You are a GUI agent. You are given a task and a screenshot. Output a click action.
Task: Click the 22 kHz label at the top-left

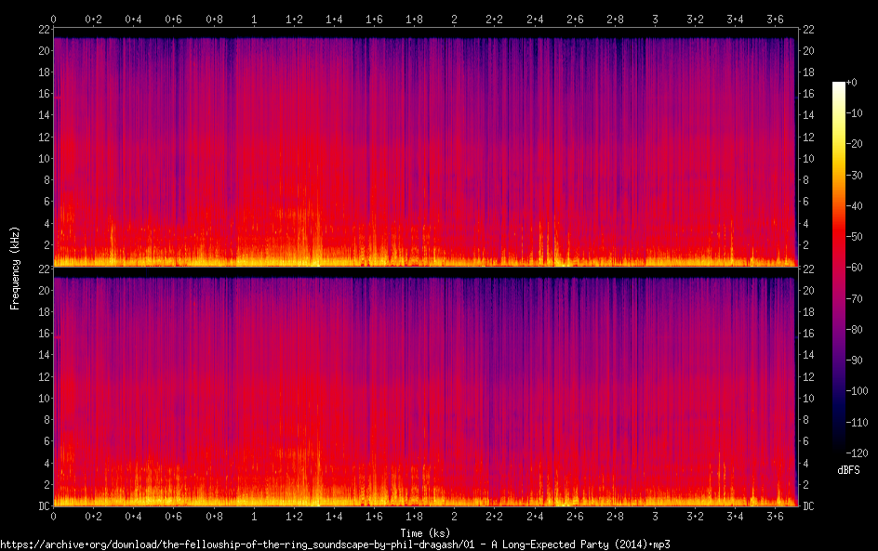point(42,30)
